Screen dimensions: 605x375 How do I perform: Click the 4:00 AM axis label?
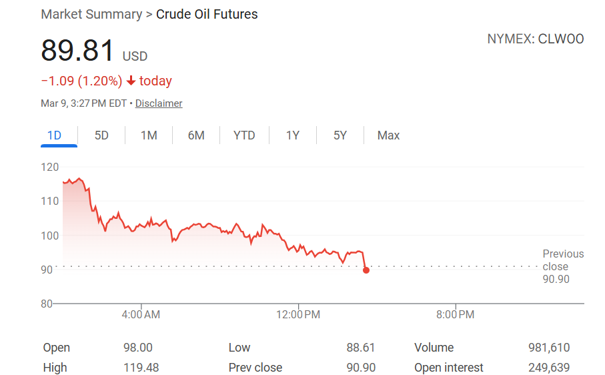click(141, 314)
